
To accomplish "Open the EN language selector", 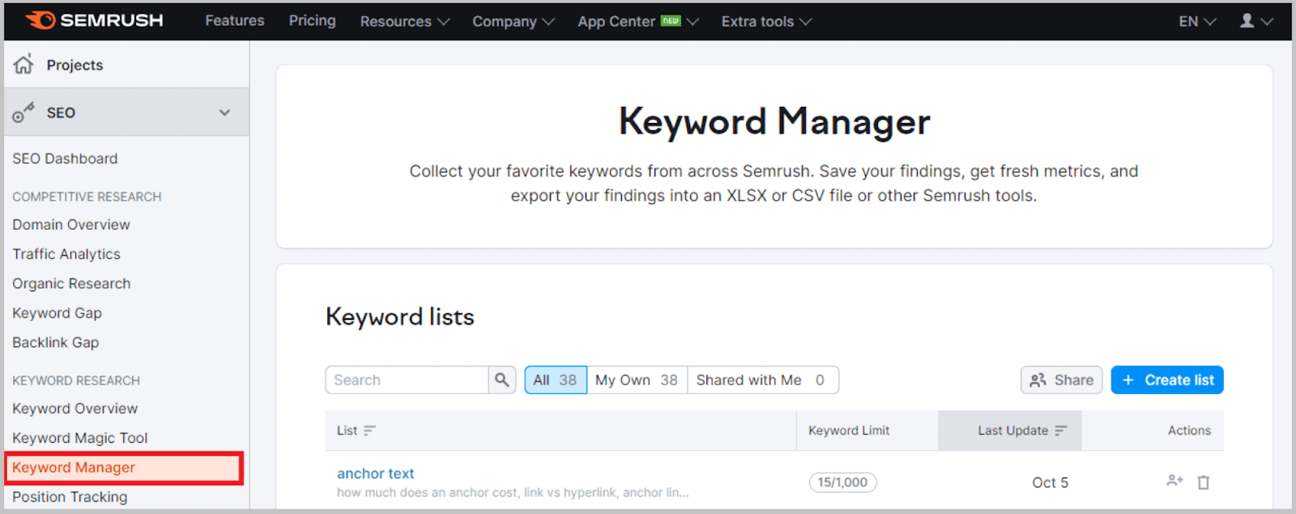I will pyautogui.click(x=1197, y=21).
